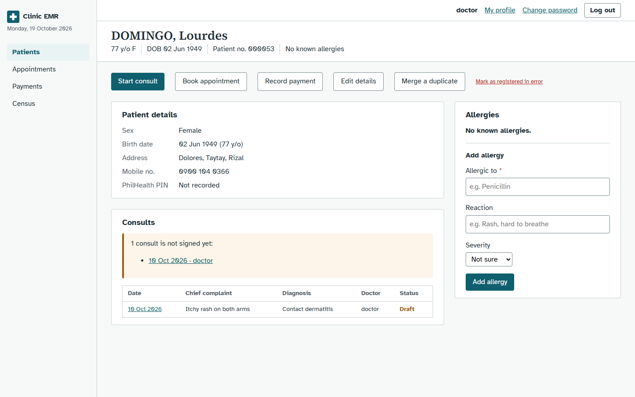Submit with the Add allergy button
635x397 pixels.
click(490, 282)
